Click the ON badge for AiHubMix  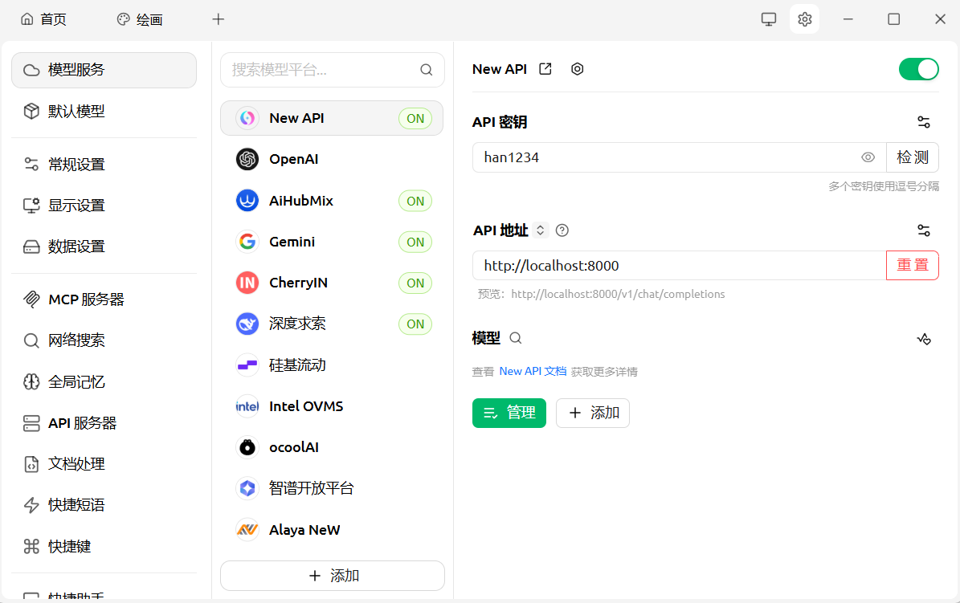(415, 201)
